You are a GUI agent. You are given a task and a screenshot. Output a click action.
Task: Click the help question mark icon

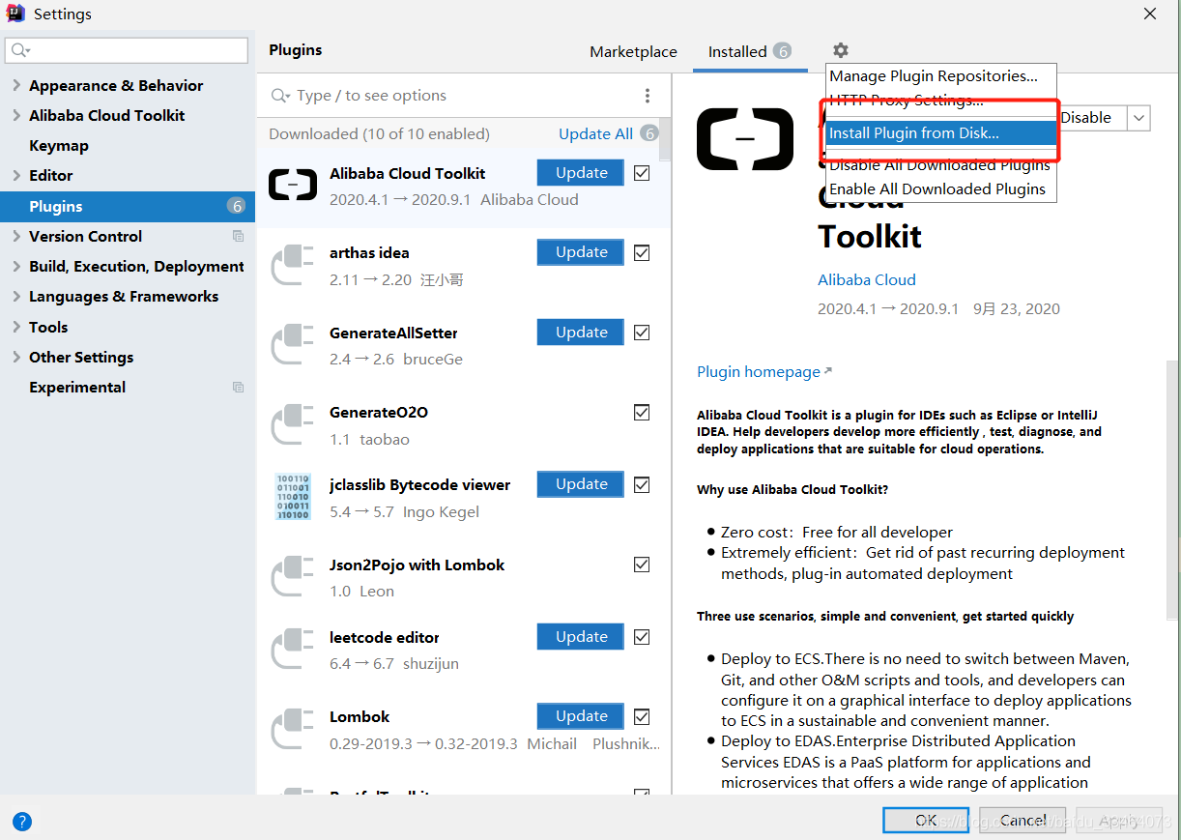tap(22, 822)
